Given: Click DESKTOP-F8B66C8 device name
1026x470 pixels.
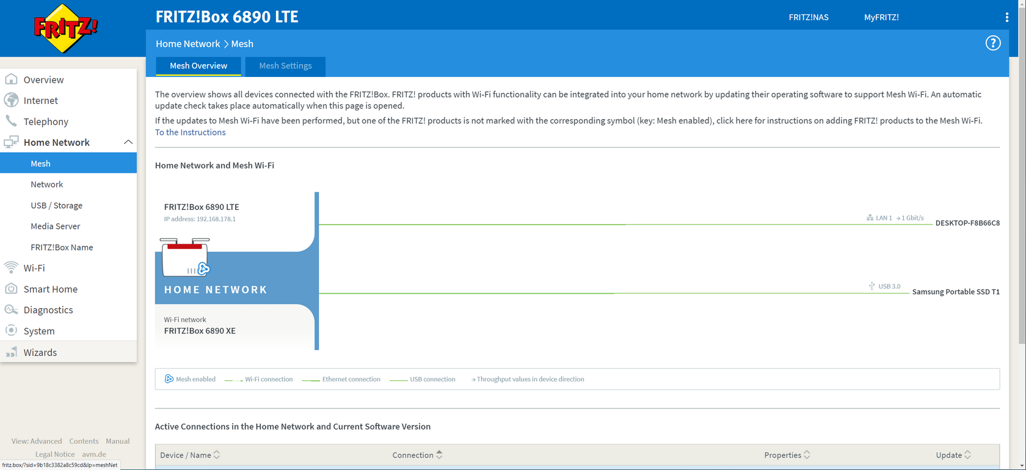Looking at the screenshot, I should [967, 223].
